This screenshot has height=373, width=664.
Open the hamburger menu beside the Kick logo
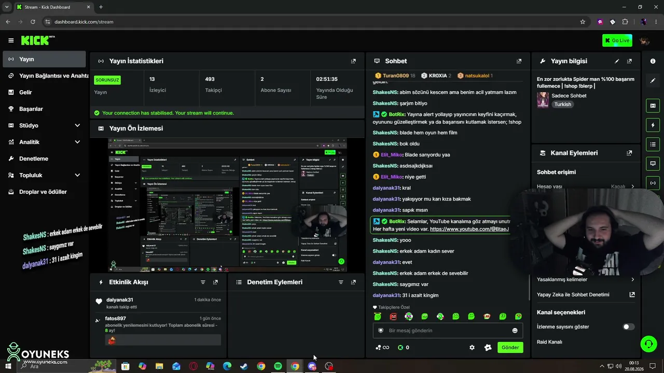coord(11,40)
